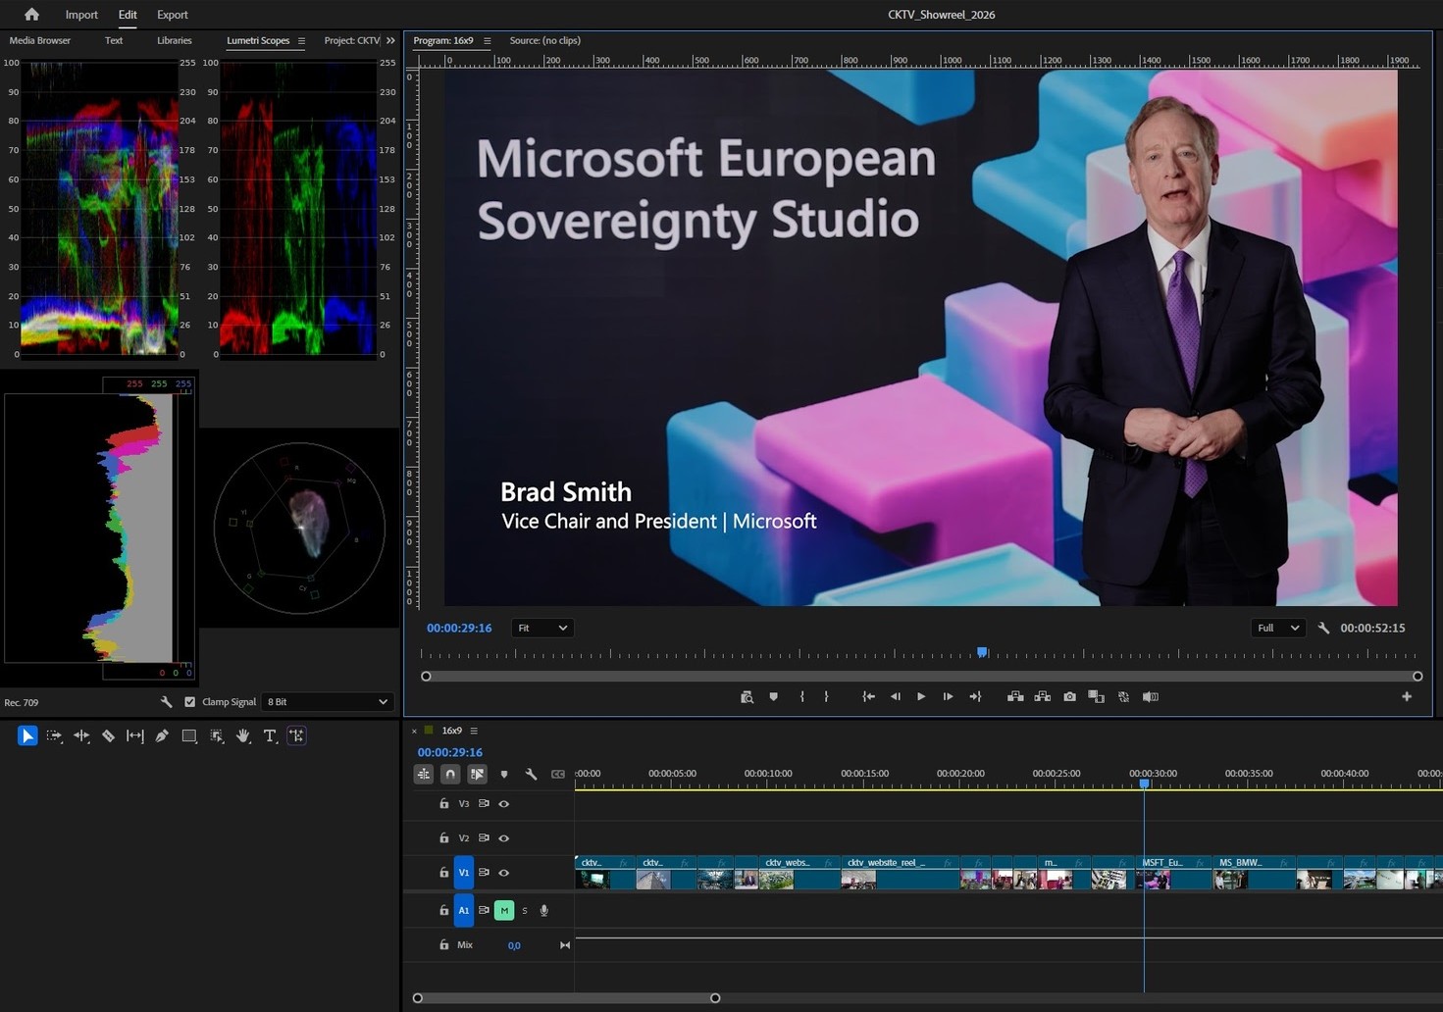Open the Fit zoom level dropdown
The image size is (1443, 1012).
click(542, 628)
